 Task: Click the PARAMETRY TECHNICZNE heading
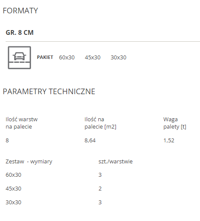pos(49,92)
